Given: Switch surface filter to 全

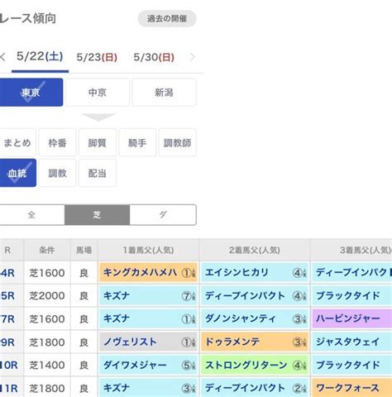Looking at the screenshot, I should click(31, 215).
